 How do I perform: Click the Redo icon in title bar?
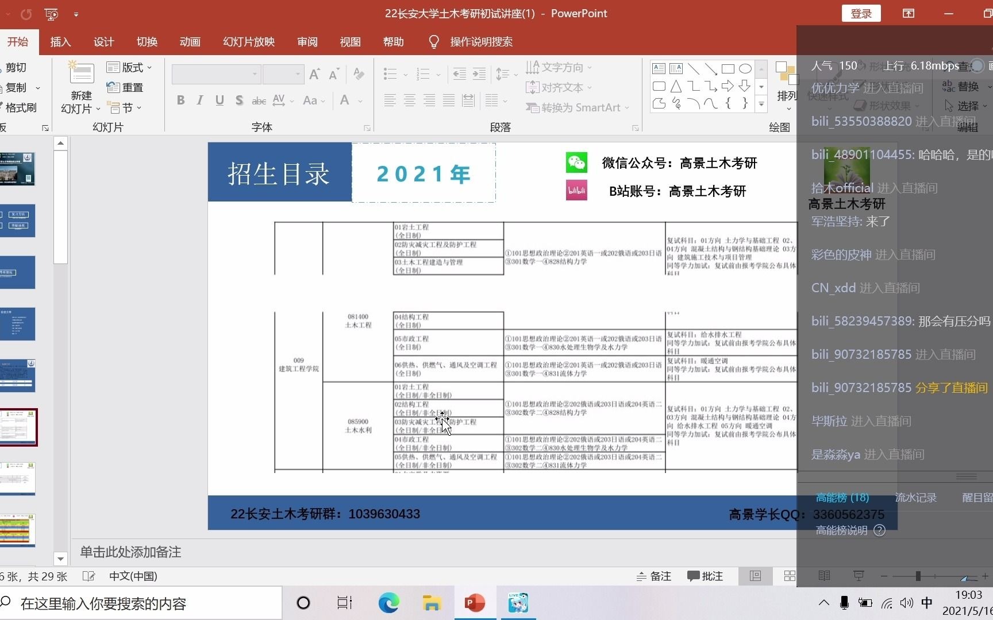[x=26, y=14]
